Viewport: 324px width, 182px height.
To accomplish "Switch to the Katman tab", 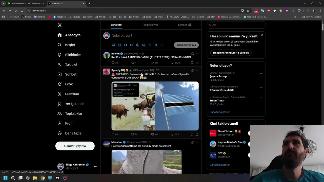I will (185, 25).
